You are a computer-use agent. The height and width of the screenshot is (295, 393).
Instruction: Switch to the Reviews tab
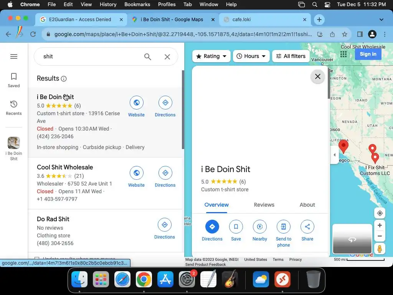[x=264, y=205]
